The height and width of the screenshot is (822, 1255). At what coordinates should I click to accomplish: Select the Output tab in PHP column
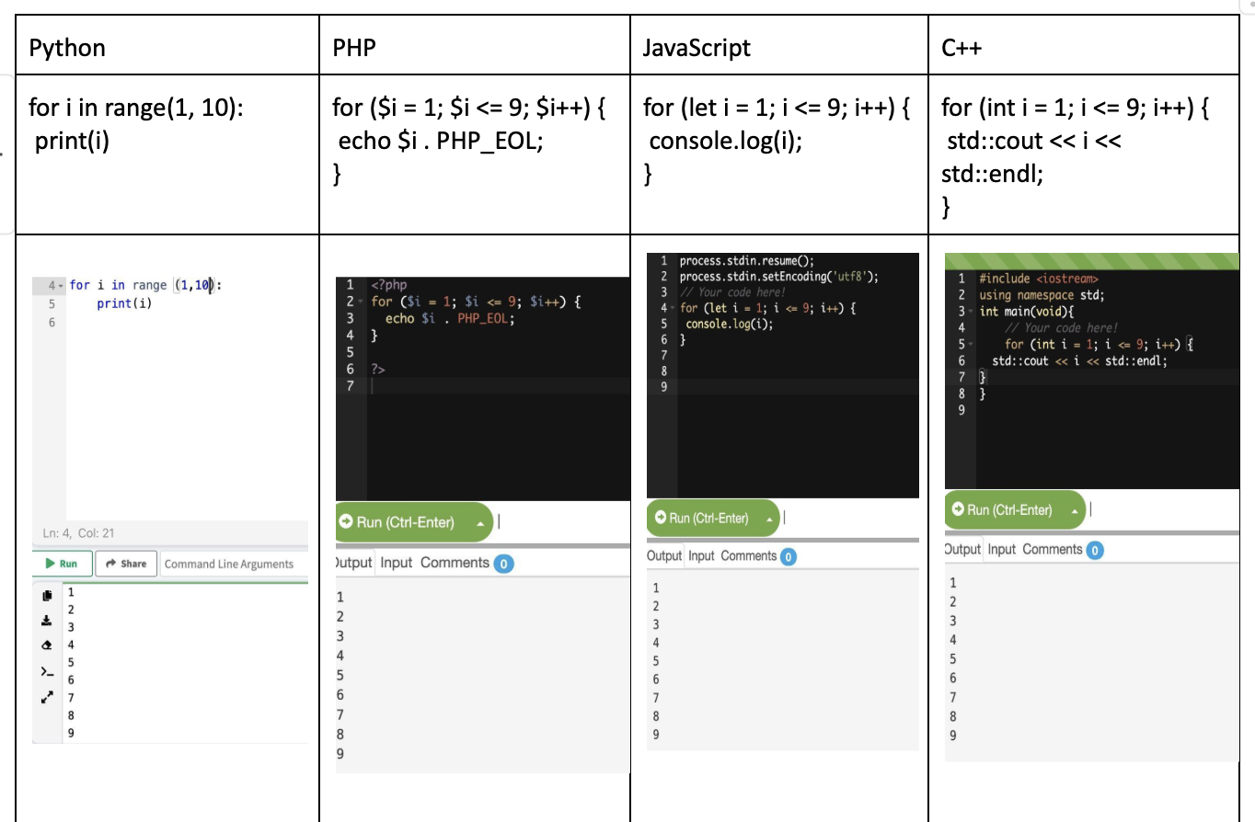(352, 563)
